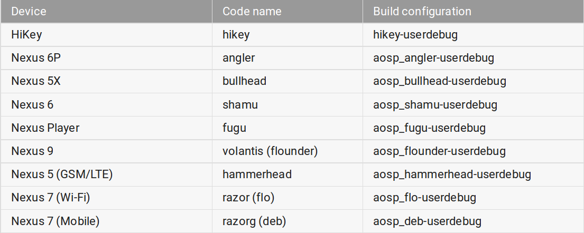Select the aosp_fugu-userdebug build configuration
This screenshot has width=584, height=233.
429,128
